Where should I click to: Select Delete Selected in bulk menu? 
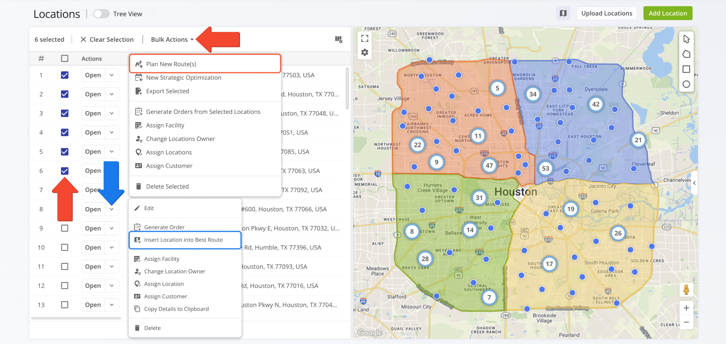click(x=205, y=186)
